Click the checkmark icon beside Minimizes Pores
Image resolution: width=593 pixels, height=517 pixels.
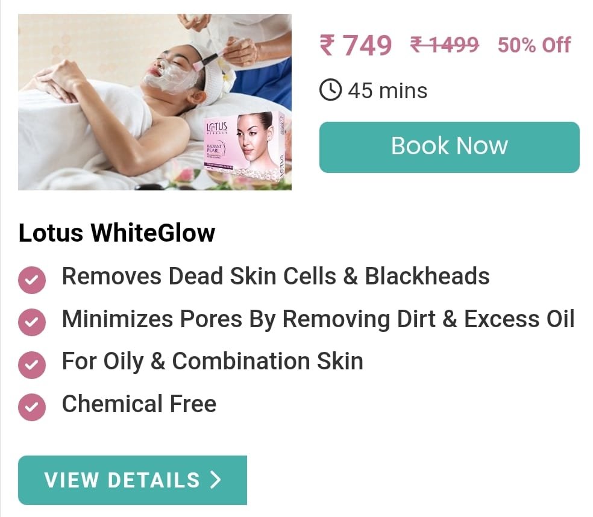point(32,322)
